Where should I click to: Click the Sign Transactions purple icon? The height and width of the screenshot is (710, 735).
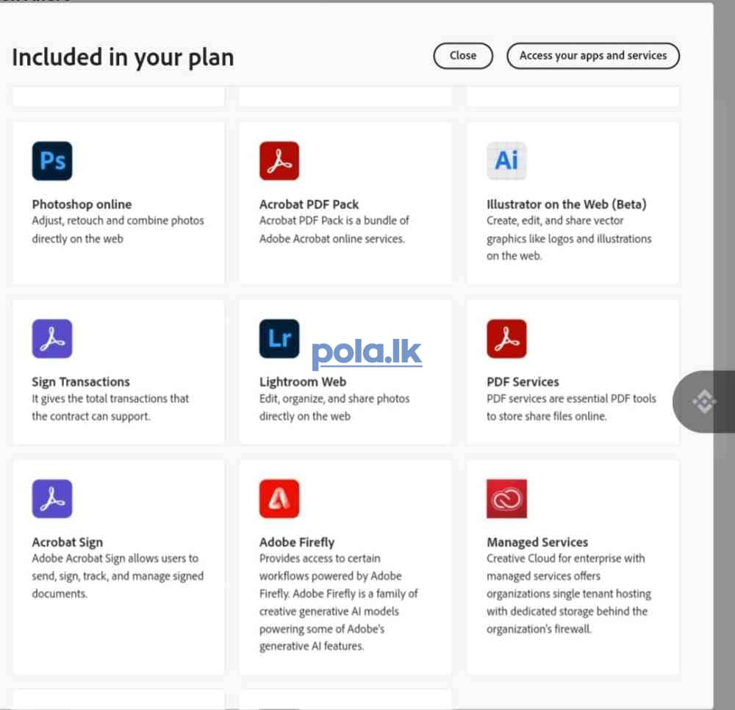click(52, 338)
